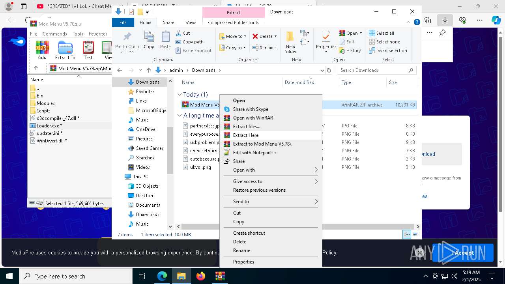Open recent locations dropdown arrow
The height and width of the screenshot is (284, 505).
[x=140, y=70]
